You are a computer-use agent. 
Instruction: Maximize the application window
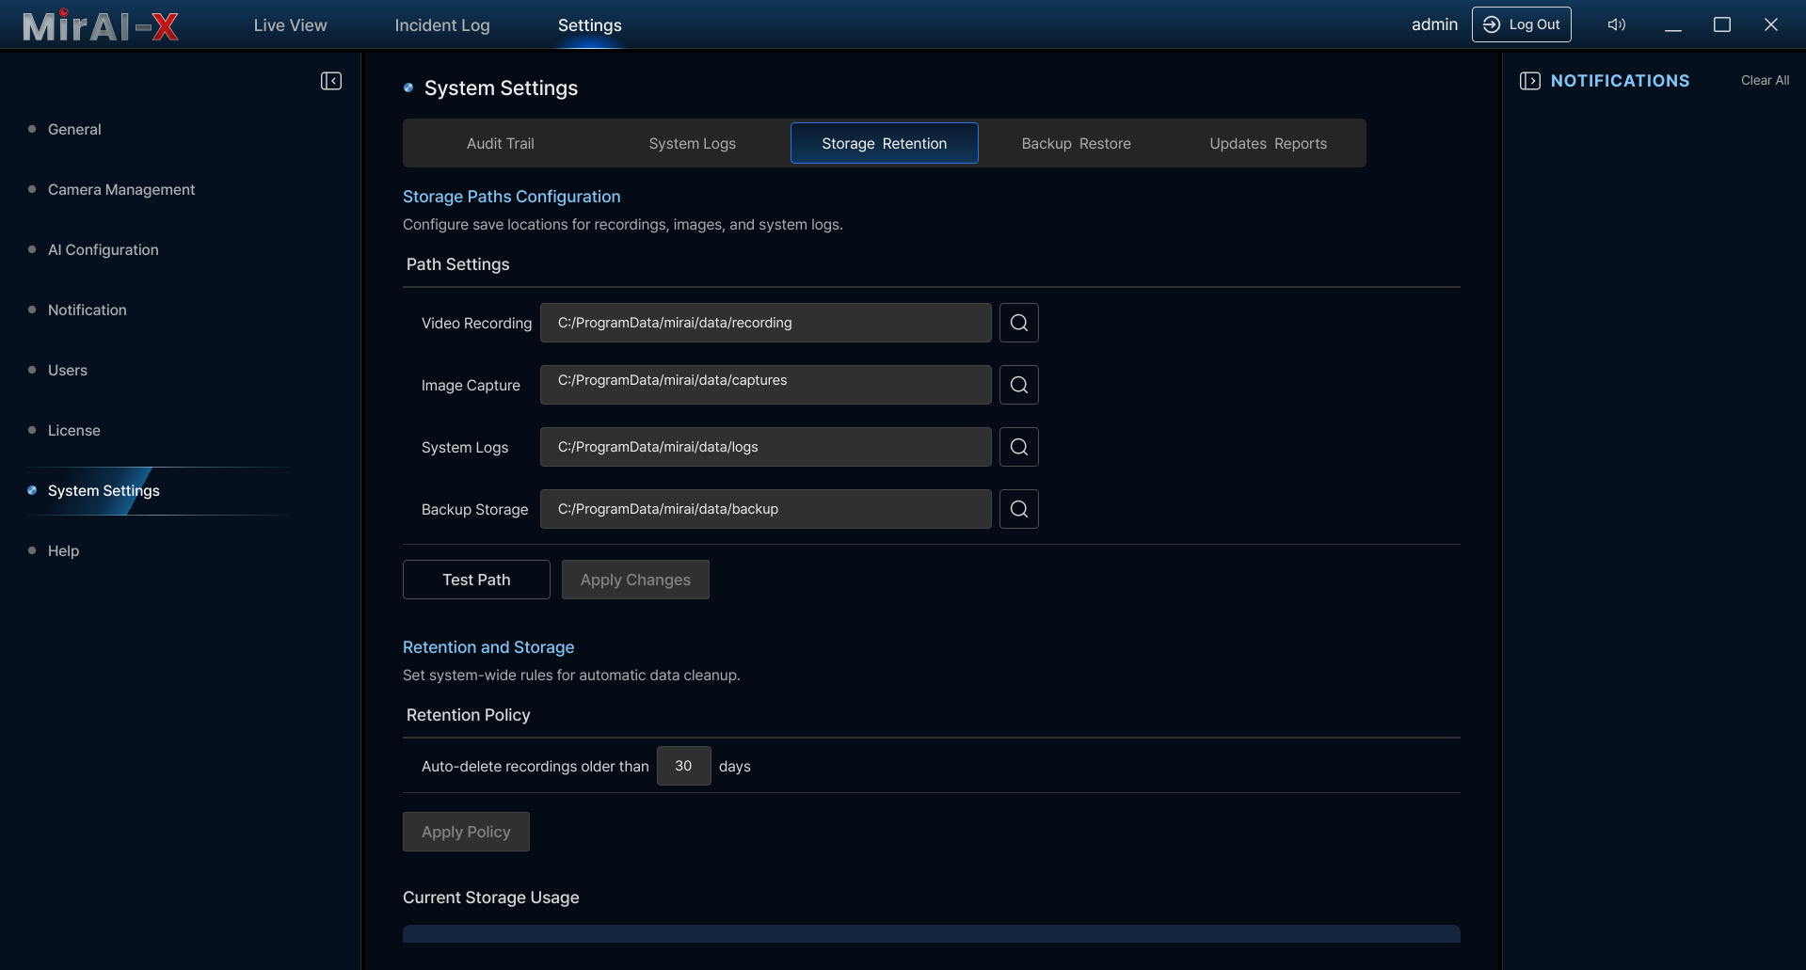click(1722, 24)
